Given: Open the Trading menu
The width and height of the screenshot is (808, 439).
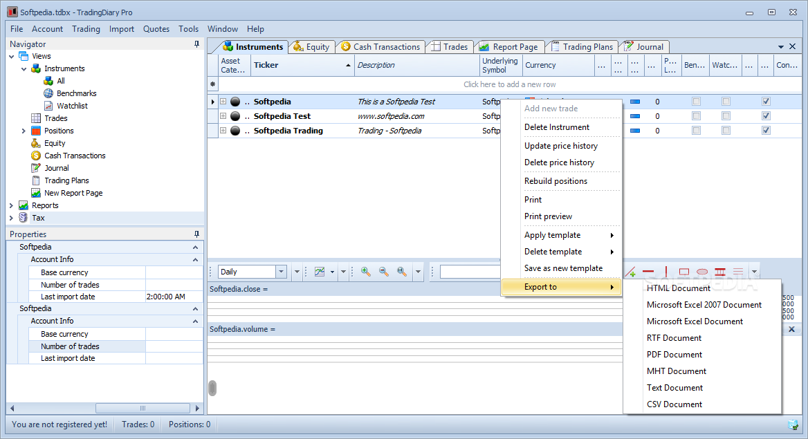Looking at the screenshot, I should (x=86, y=29).
